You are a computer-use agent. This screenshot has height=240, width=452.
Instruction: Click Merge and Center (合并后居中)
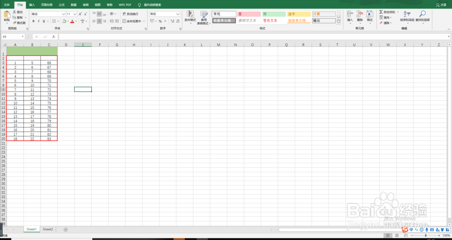pos(132,21)
